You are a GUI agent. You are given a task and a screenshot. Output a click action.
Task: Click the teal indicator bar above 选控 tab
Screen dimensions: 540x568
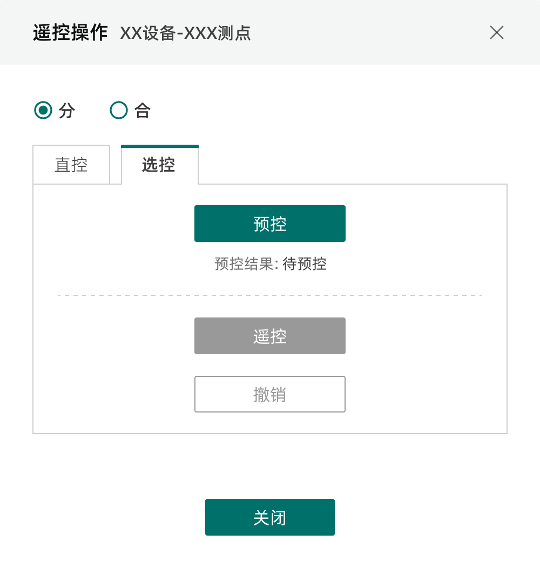click(x=160, y=146)
